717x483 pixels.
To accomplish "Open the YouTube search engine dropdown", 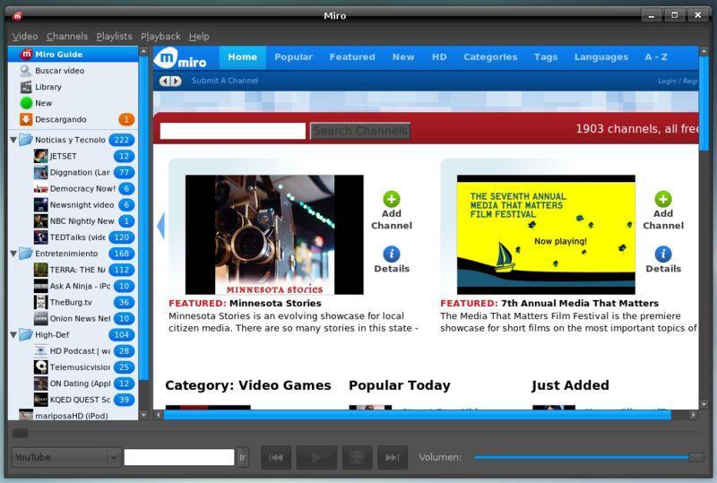I will point(66,457).
